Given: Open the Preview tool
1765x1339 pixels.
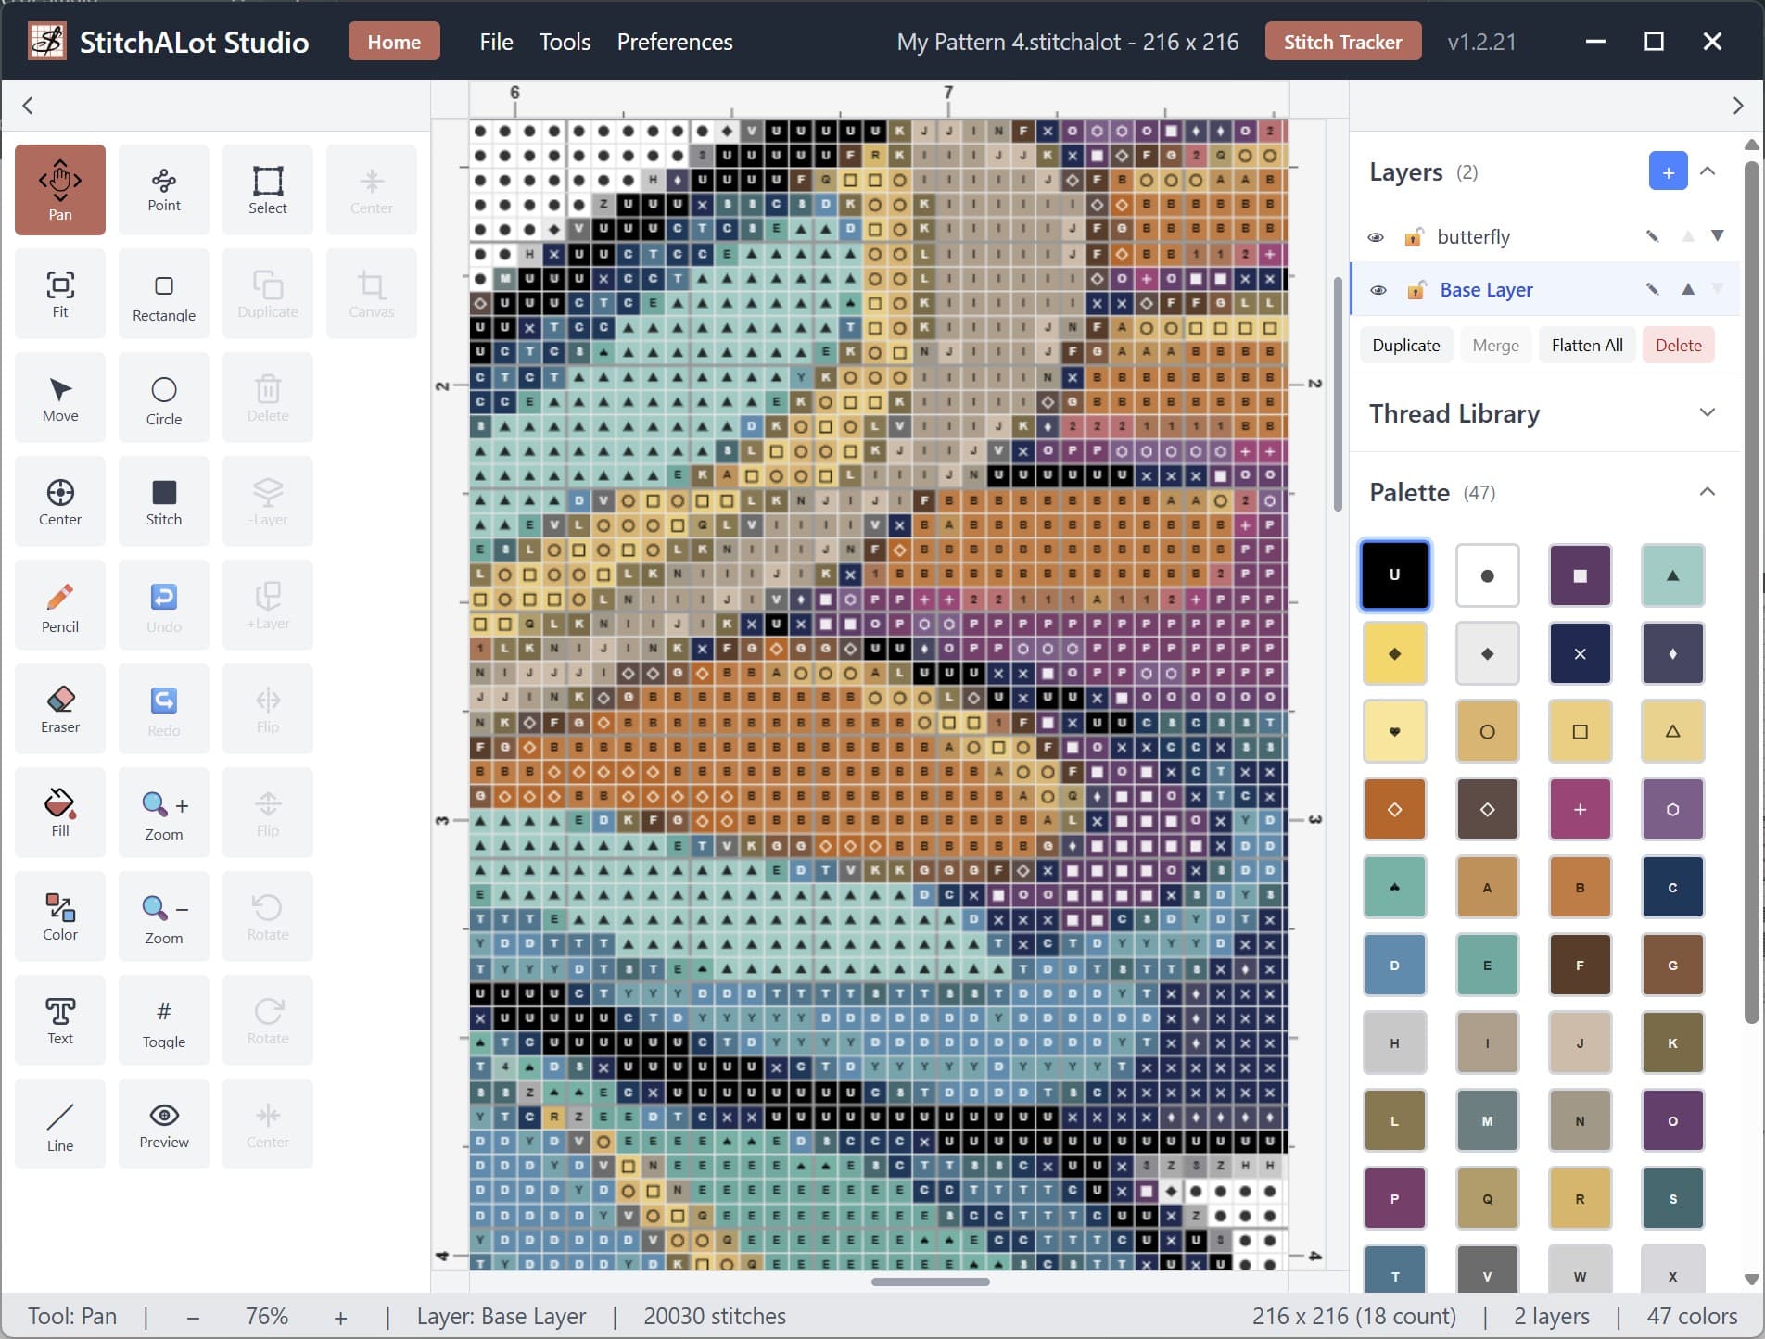Looking at the screenshot, I should click(x=164, y=1123).
